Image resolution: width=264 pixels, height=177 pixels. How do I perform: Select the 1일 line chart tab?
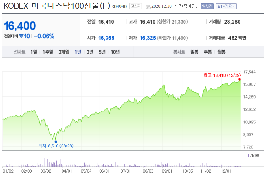tap(34, 52)
